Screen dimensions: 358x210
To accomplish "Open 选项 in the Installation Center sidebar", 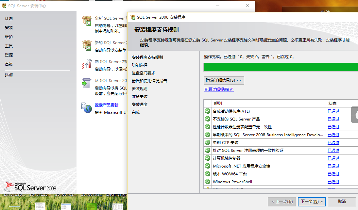I will click(9, 75).
